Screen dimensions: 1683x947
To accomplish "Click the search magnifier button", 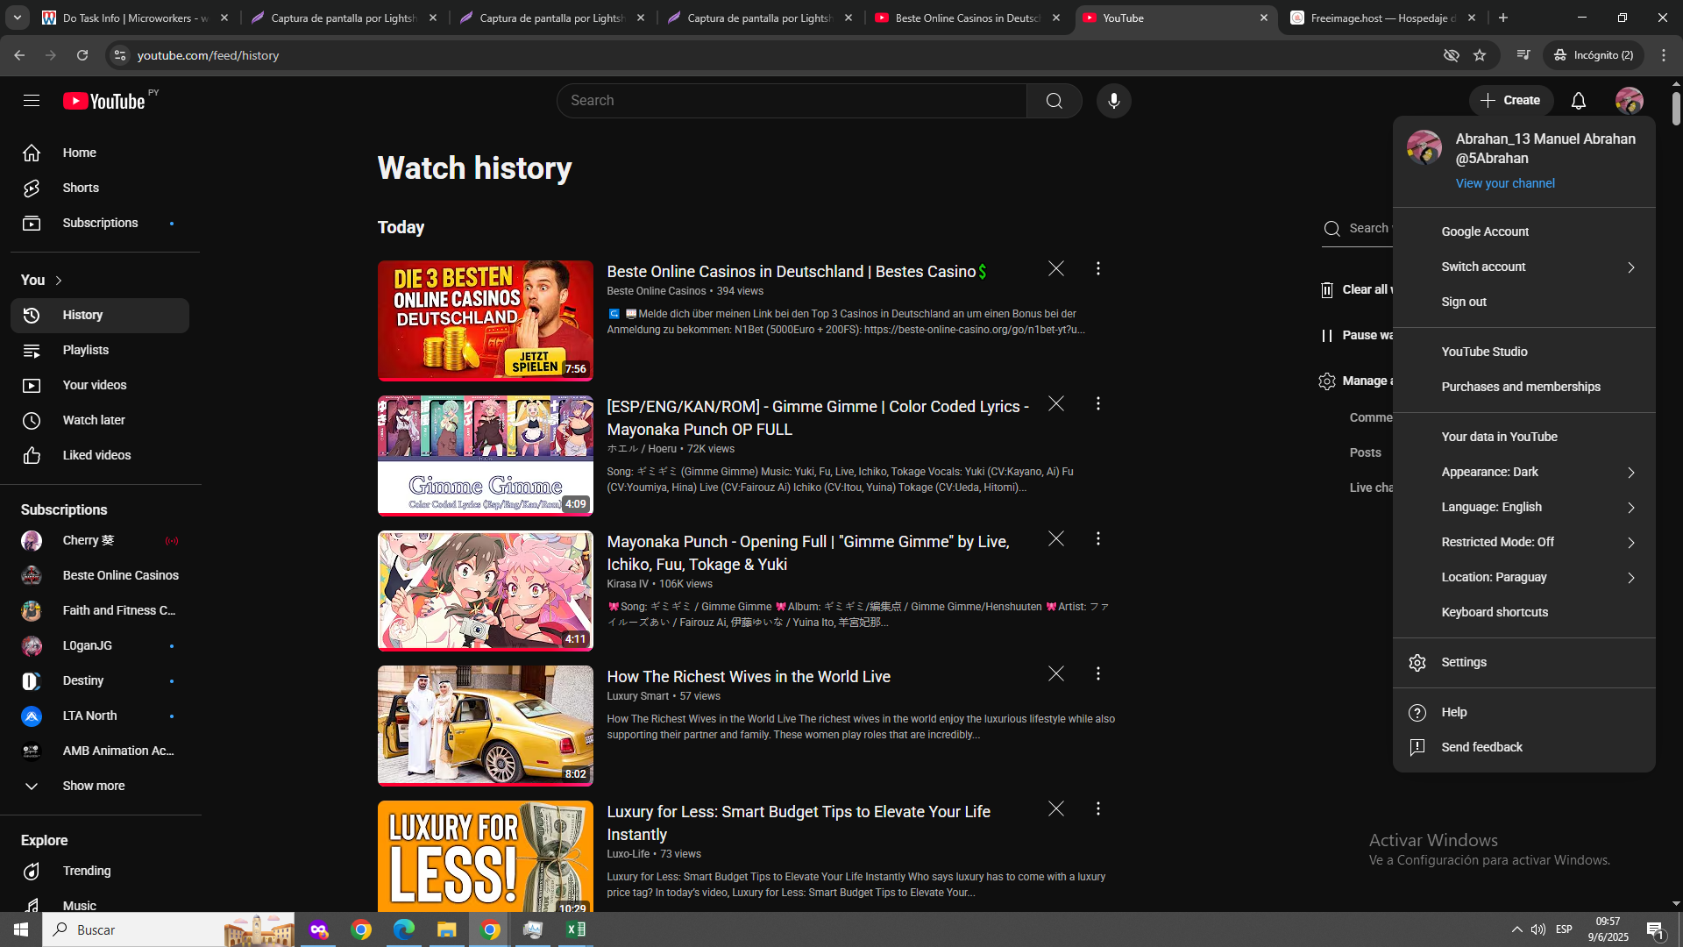I will tap(1055, 101).
